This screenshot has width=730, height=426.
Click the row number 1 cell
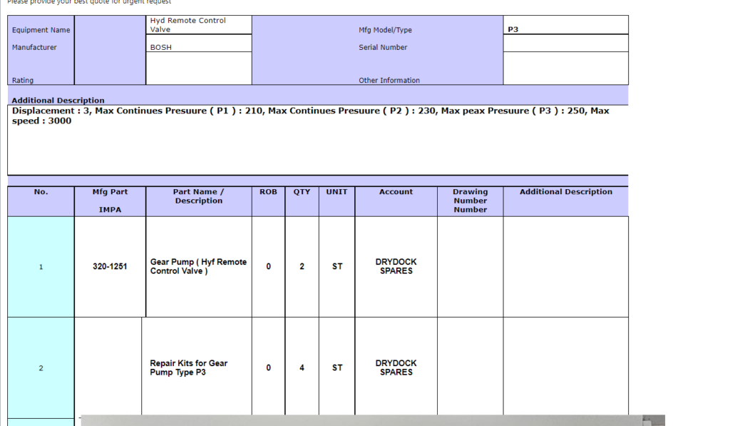[x=41, y=267]
